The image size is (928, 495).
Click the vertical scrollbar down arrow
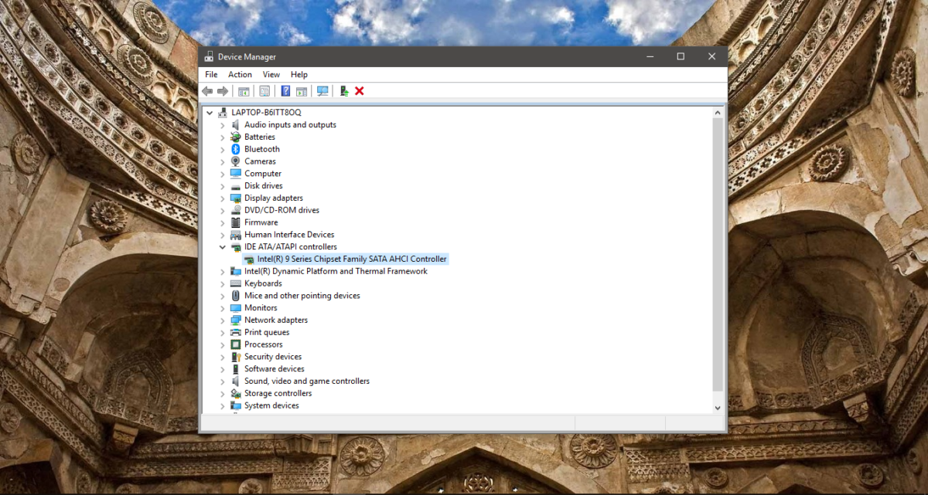tap(717, 408)
